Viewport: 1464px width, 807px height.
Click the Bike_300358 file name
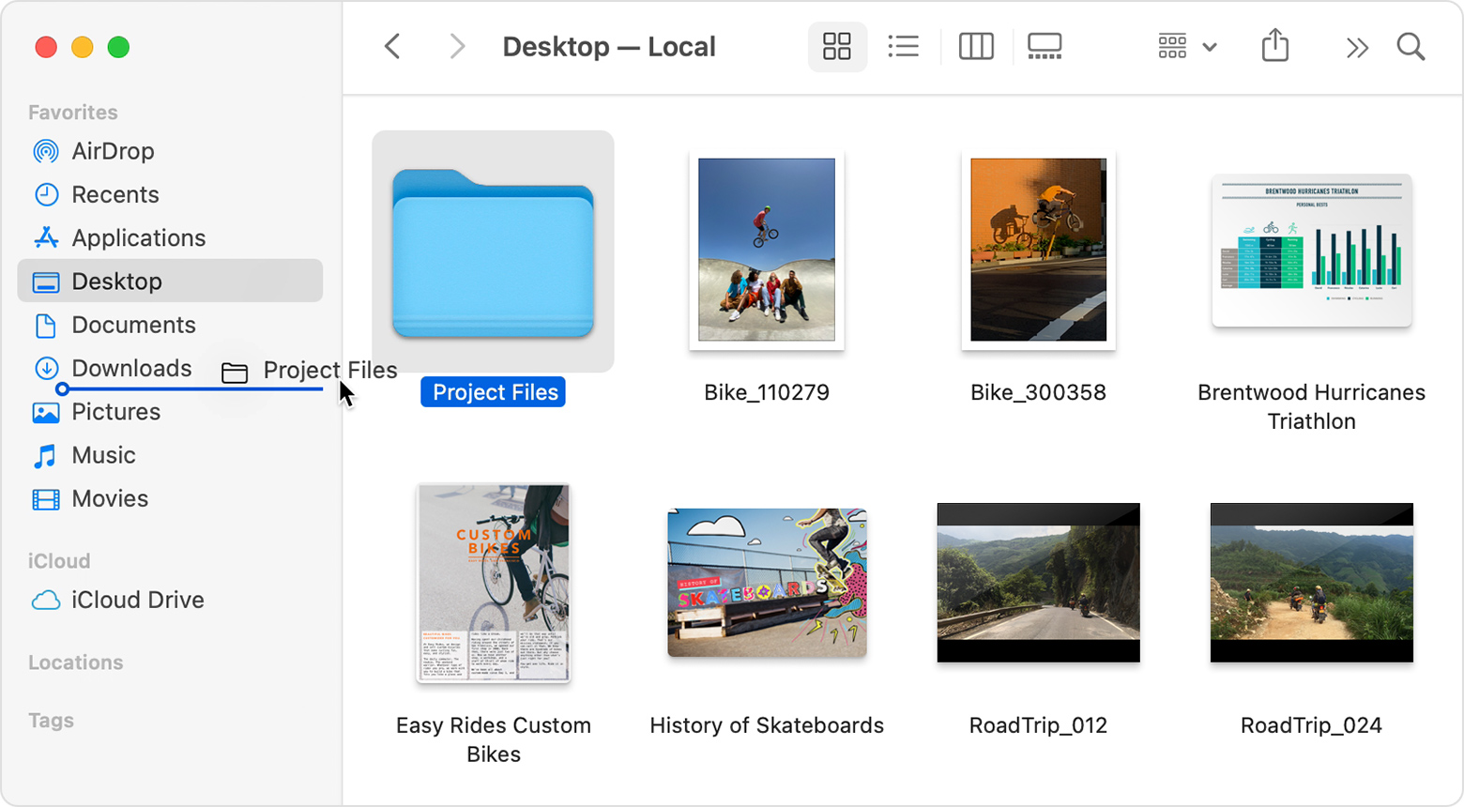[x=1038, y=392]
